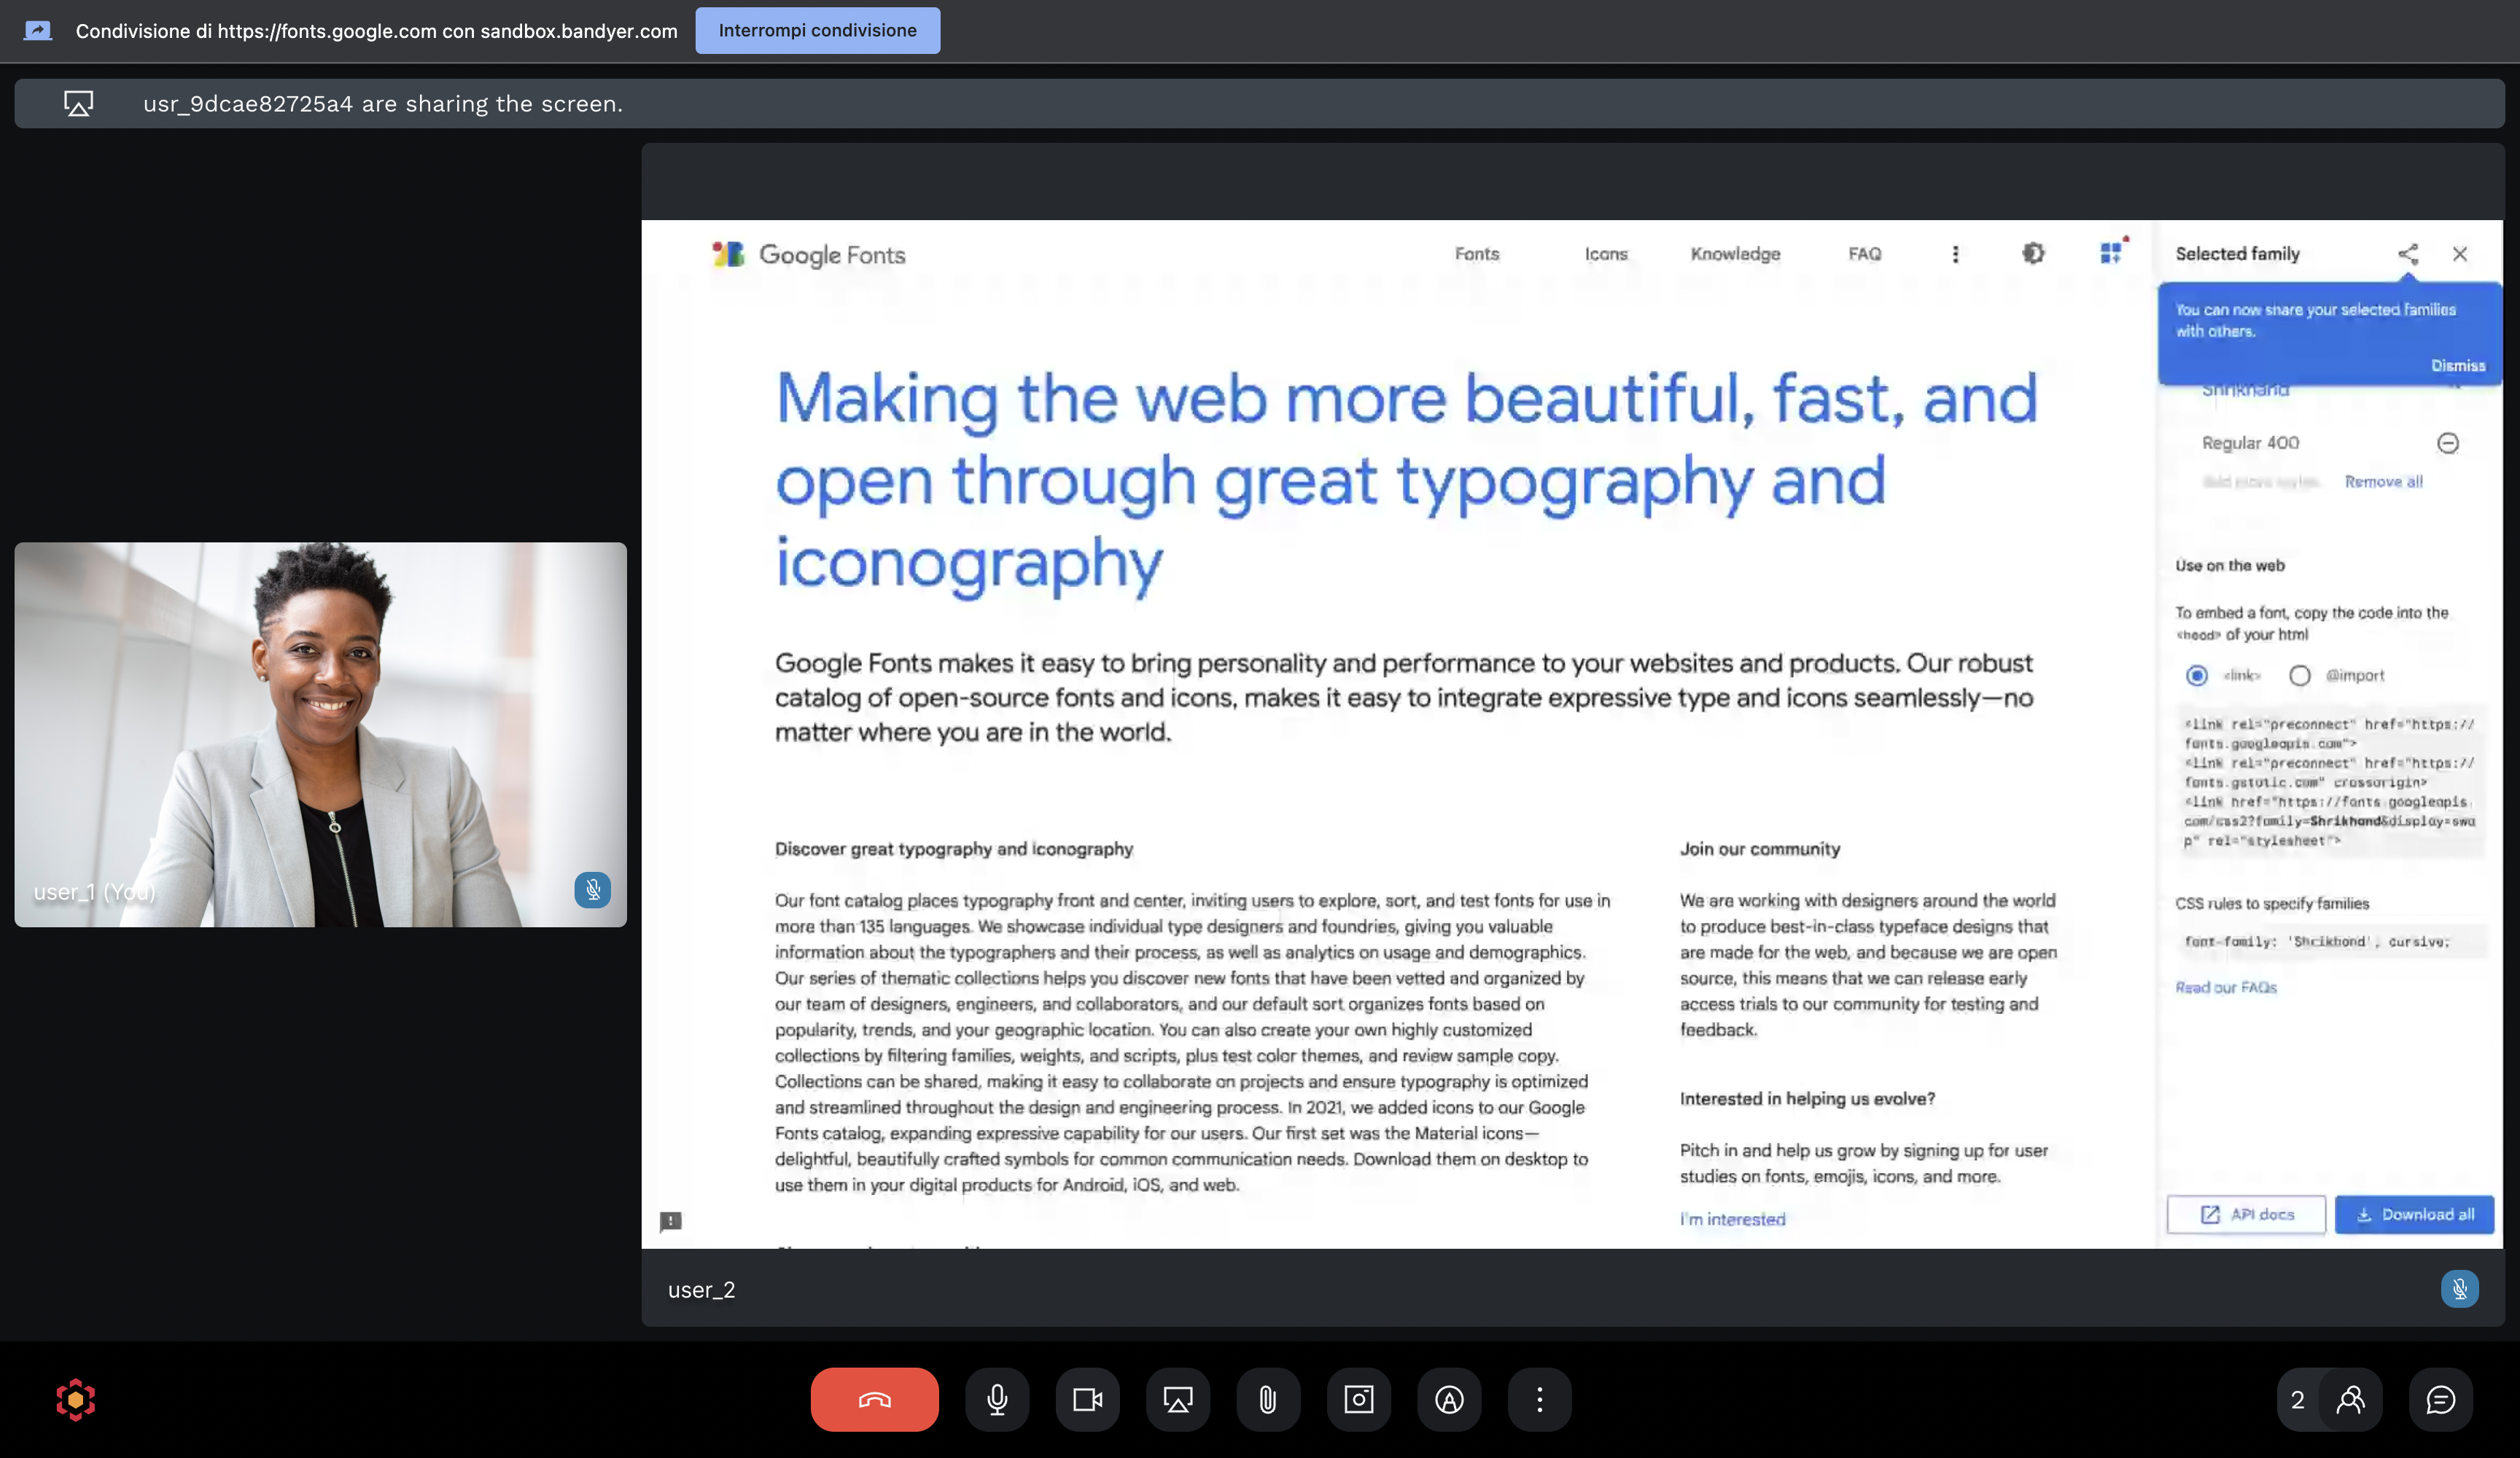This screenshot has width=2520, height=1458.
Task: Click the Google Fonts logo
Action: (x=808, y=254)
